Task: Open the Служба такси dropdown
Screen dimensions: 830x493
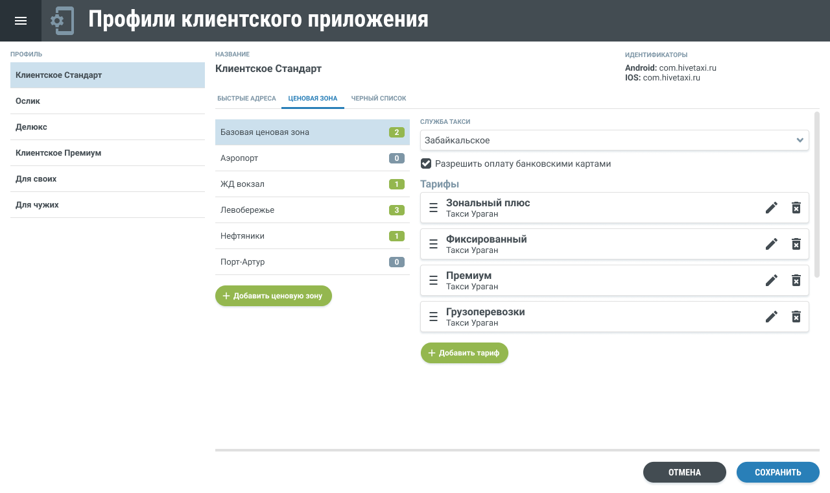Action: coord(614,140)
